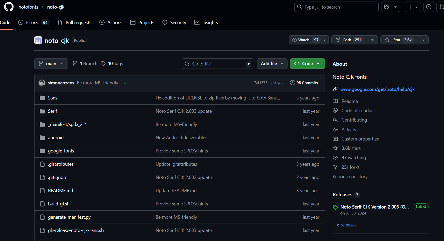Image resolution: width=444 pixels, height=241 pixels.
Task: Open the www.google.com/get/noto/help/cjk link
Action: click(377, 89)
